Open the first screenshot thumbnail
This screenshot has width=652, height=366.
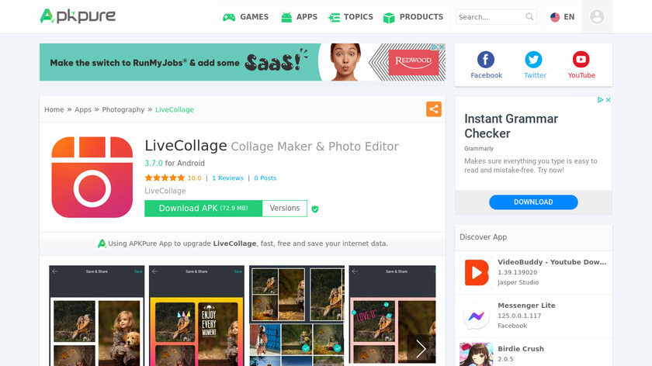(x=97, y=316)
